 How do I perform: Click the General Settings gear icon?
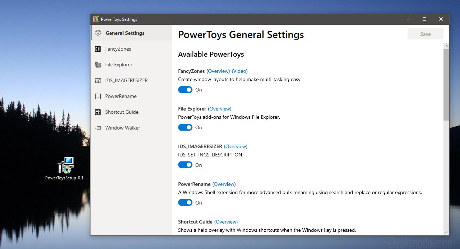click(x=98, y=33)
